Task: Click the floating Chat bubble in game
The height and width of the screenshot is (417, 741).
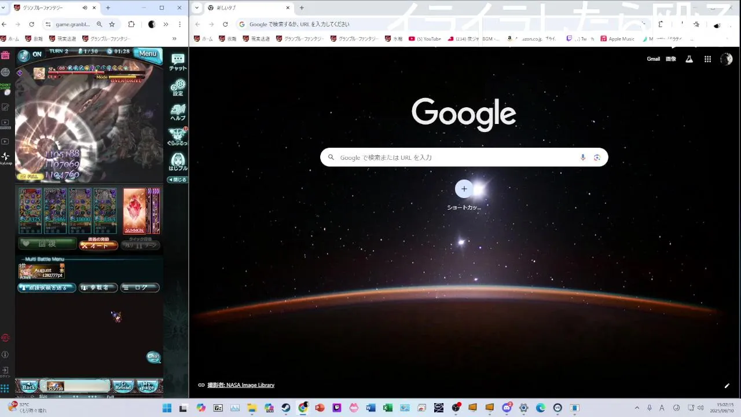Action: coord(153,356)
